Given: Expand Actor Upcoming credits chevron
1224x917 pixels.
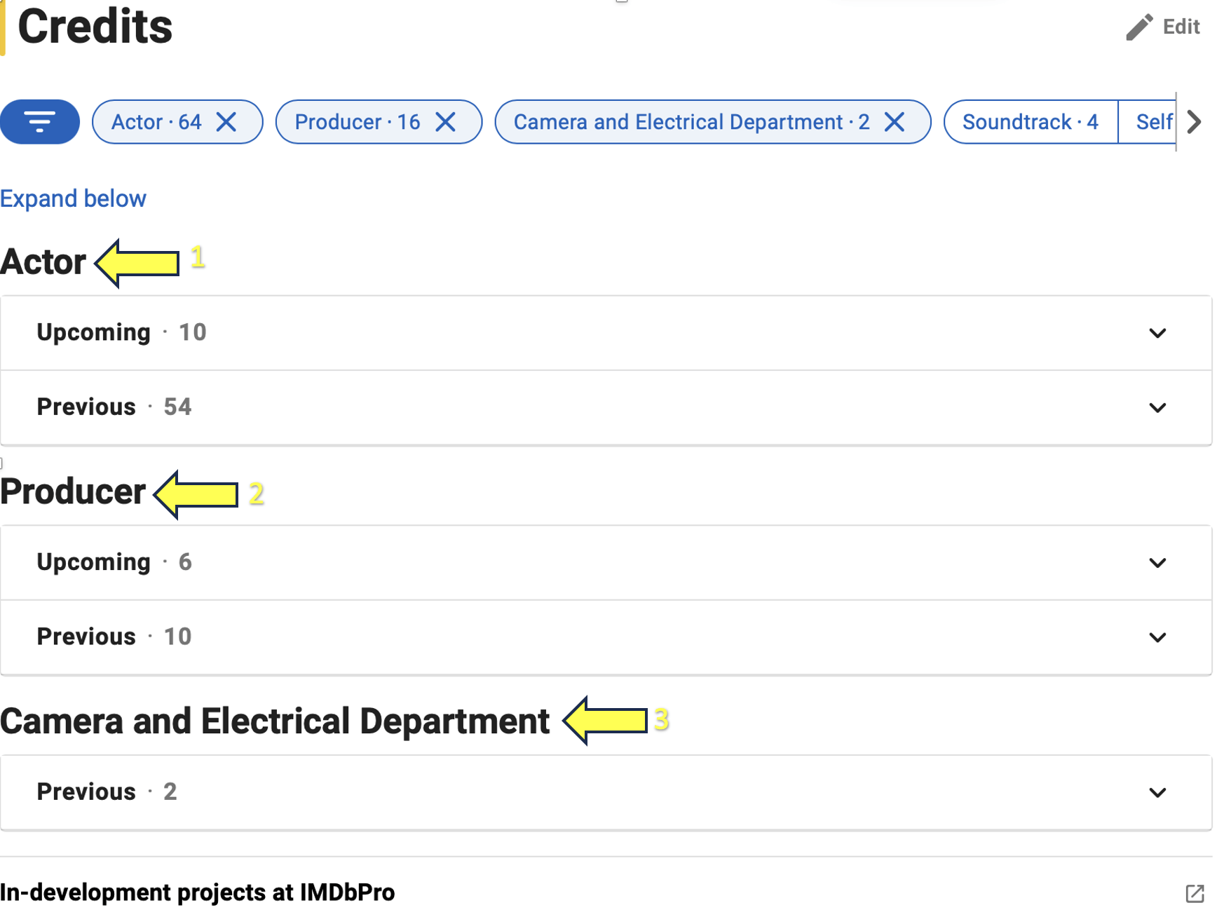Looking at the screenshot, I should [x=1157, y=333].
